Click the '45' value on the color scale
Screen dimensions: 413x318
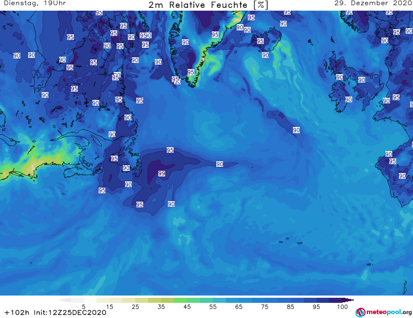point(187,307)
